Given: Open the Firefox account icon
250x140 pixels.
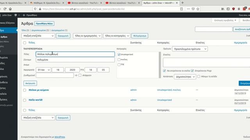Looking at the screenshot, I should coord(239,9).
